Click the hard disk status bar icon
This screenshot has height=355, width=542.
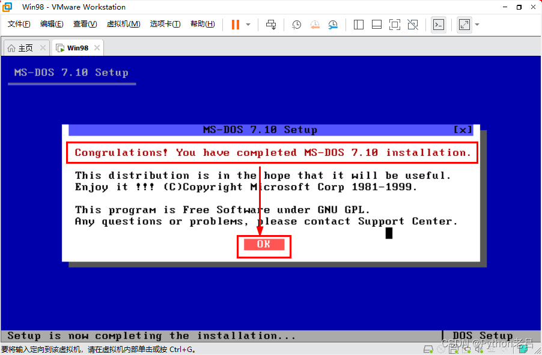click(x=428, y=350)
